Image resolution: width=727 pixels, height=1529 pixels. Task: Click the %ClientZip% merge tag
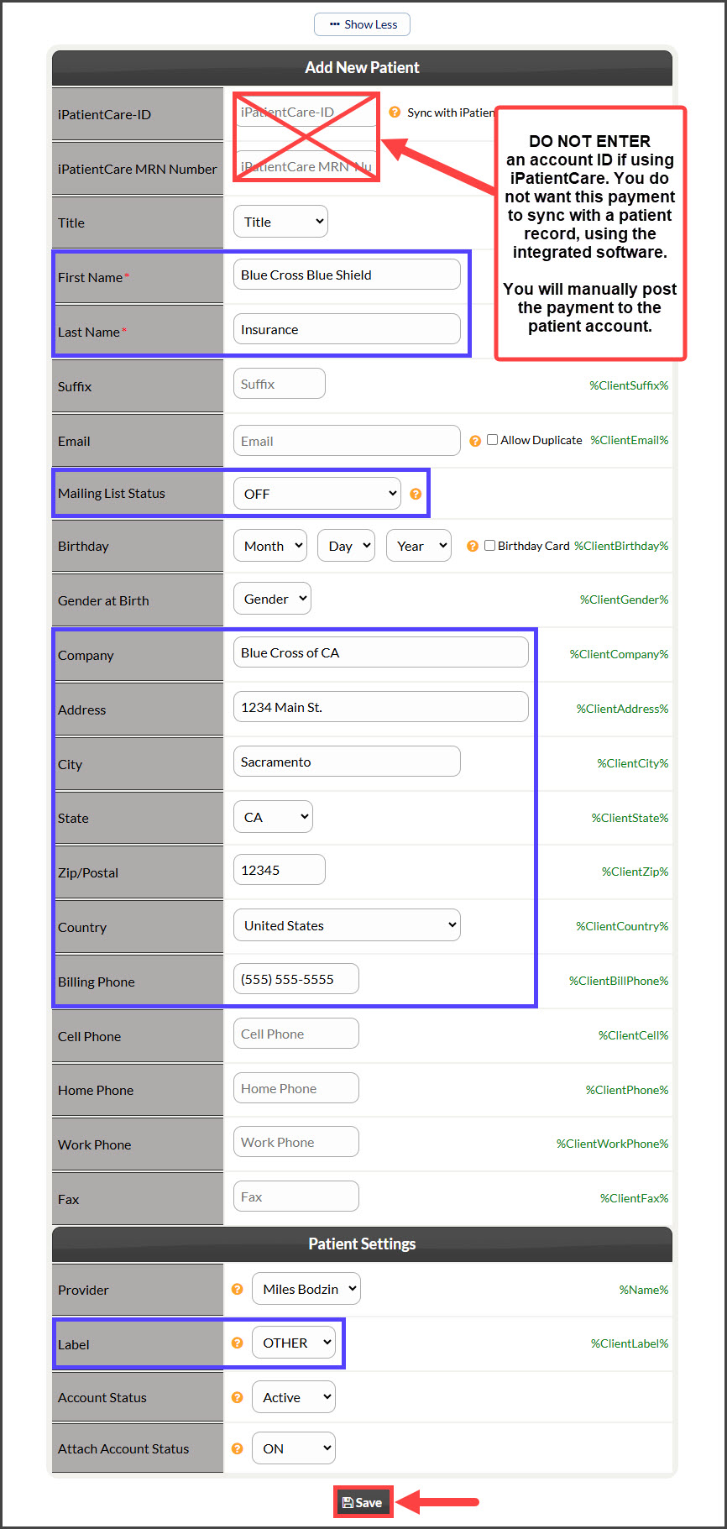coord(635,872)
